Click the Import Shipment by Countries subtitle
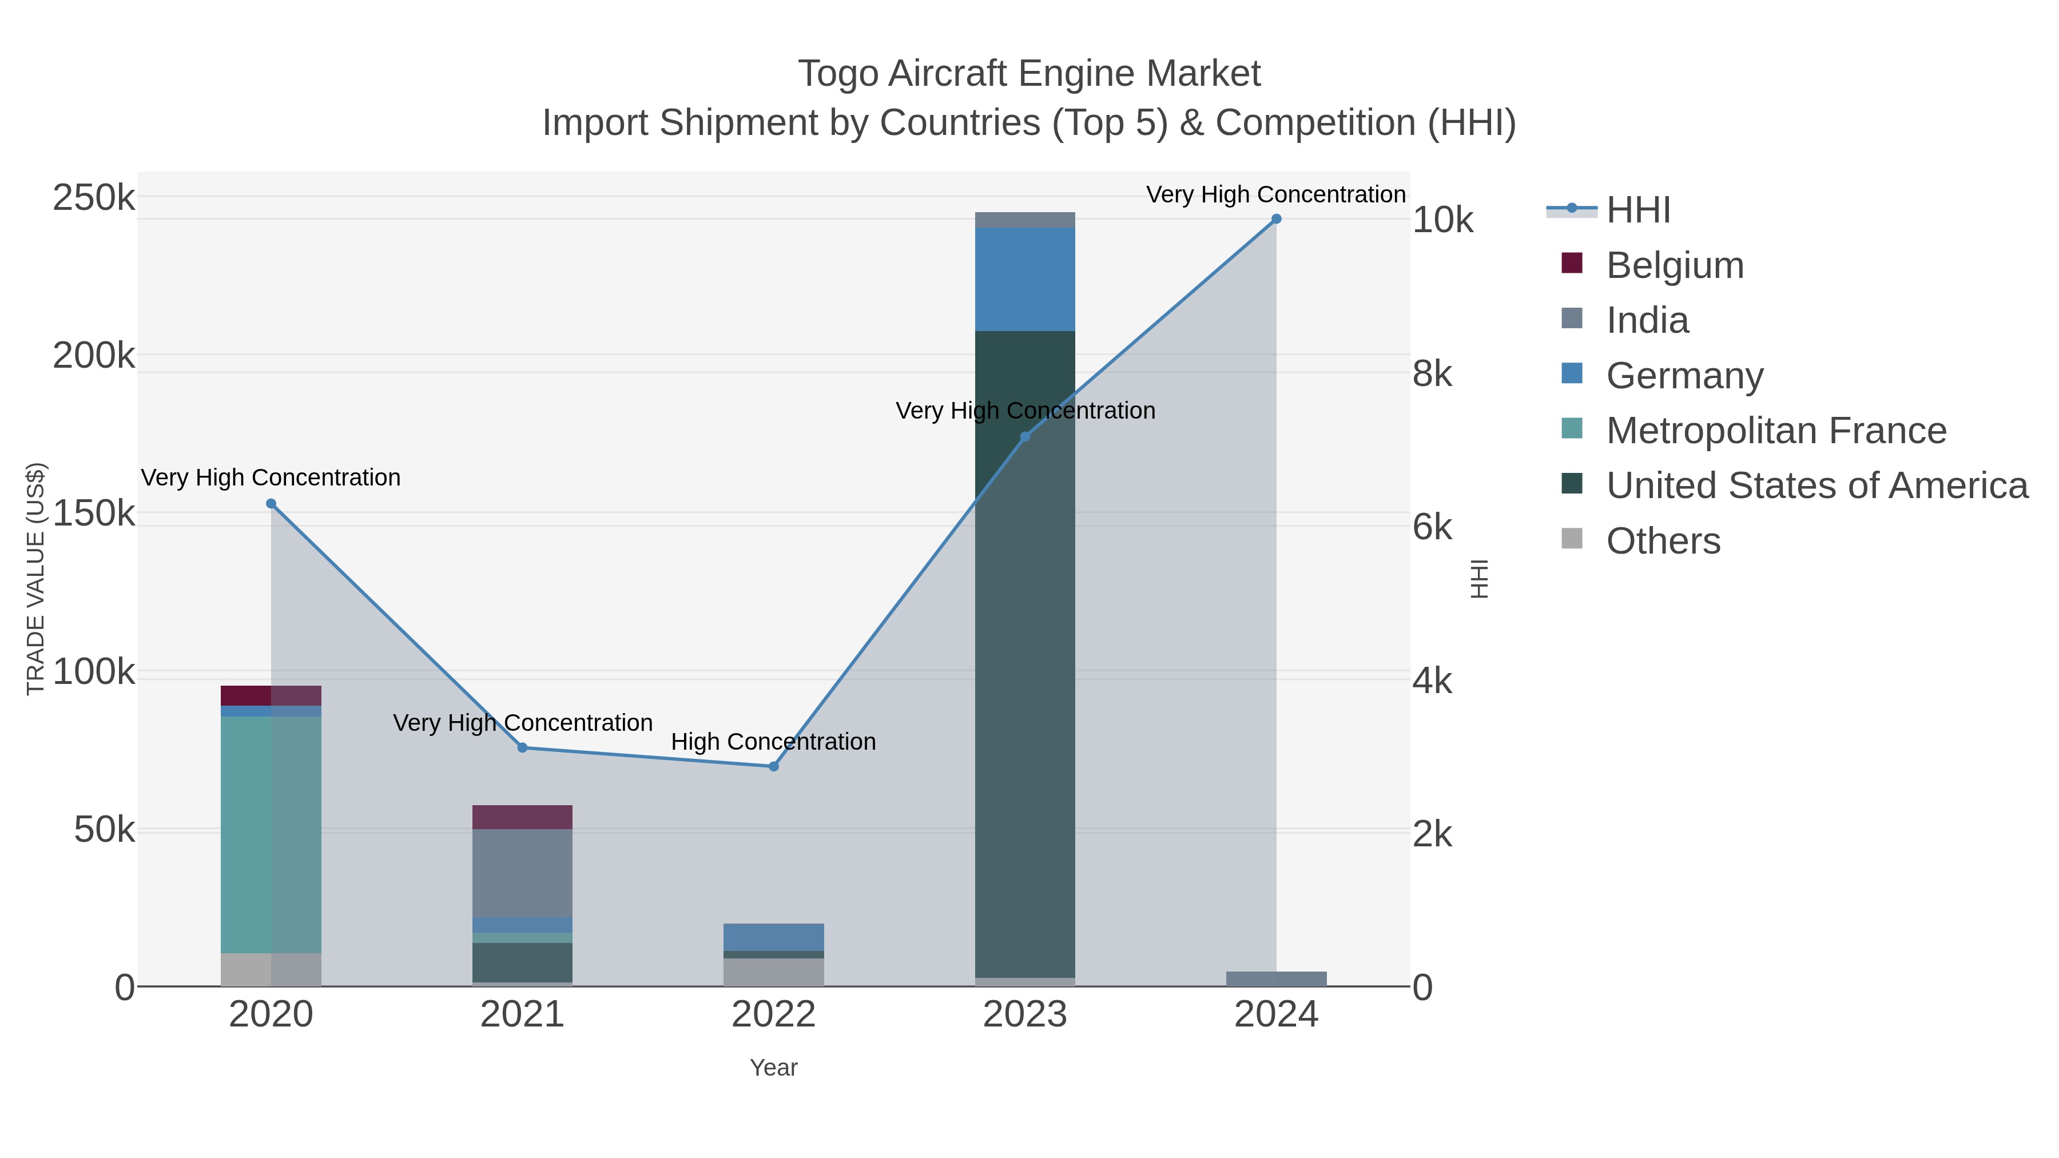Viewport: 2059px width, 1158px height. [x=1029, y=123]
